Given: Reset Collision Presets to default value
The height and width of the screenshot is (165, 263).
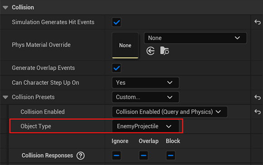Looking at the screenshot, I should 258,97.
